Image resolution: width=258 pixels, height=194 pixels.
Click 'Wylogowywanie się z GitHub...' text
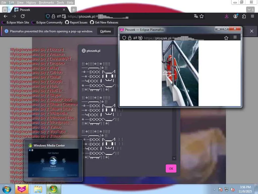point(37,72)
